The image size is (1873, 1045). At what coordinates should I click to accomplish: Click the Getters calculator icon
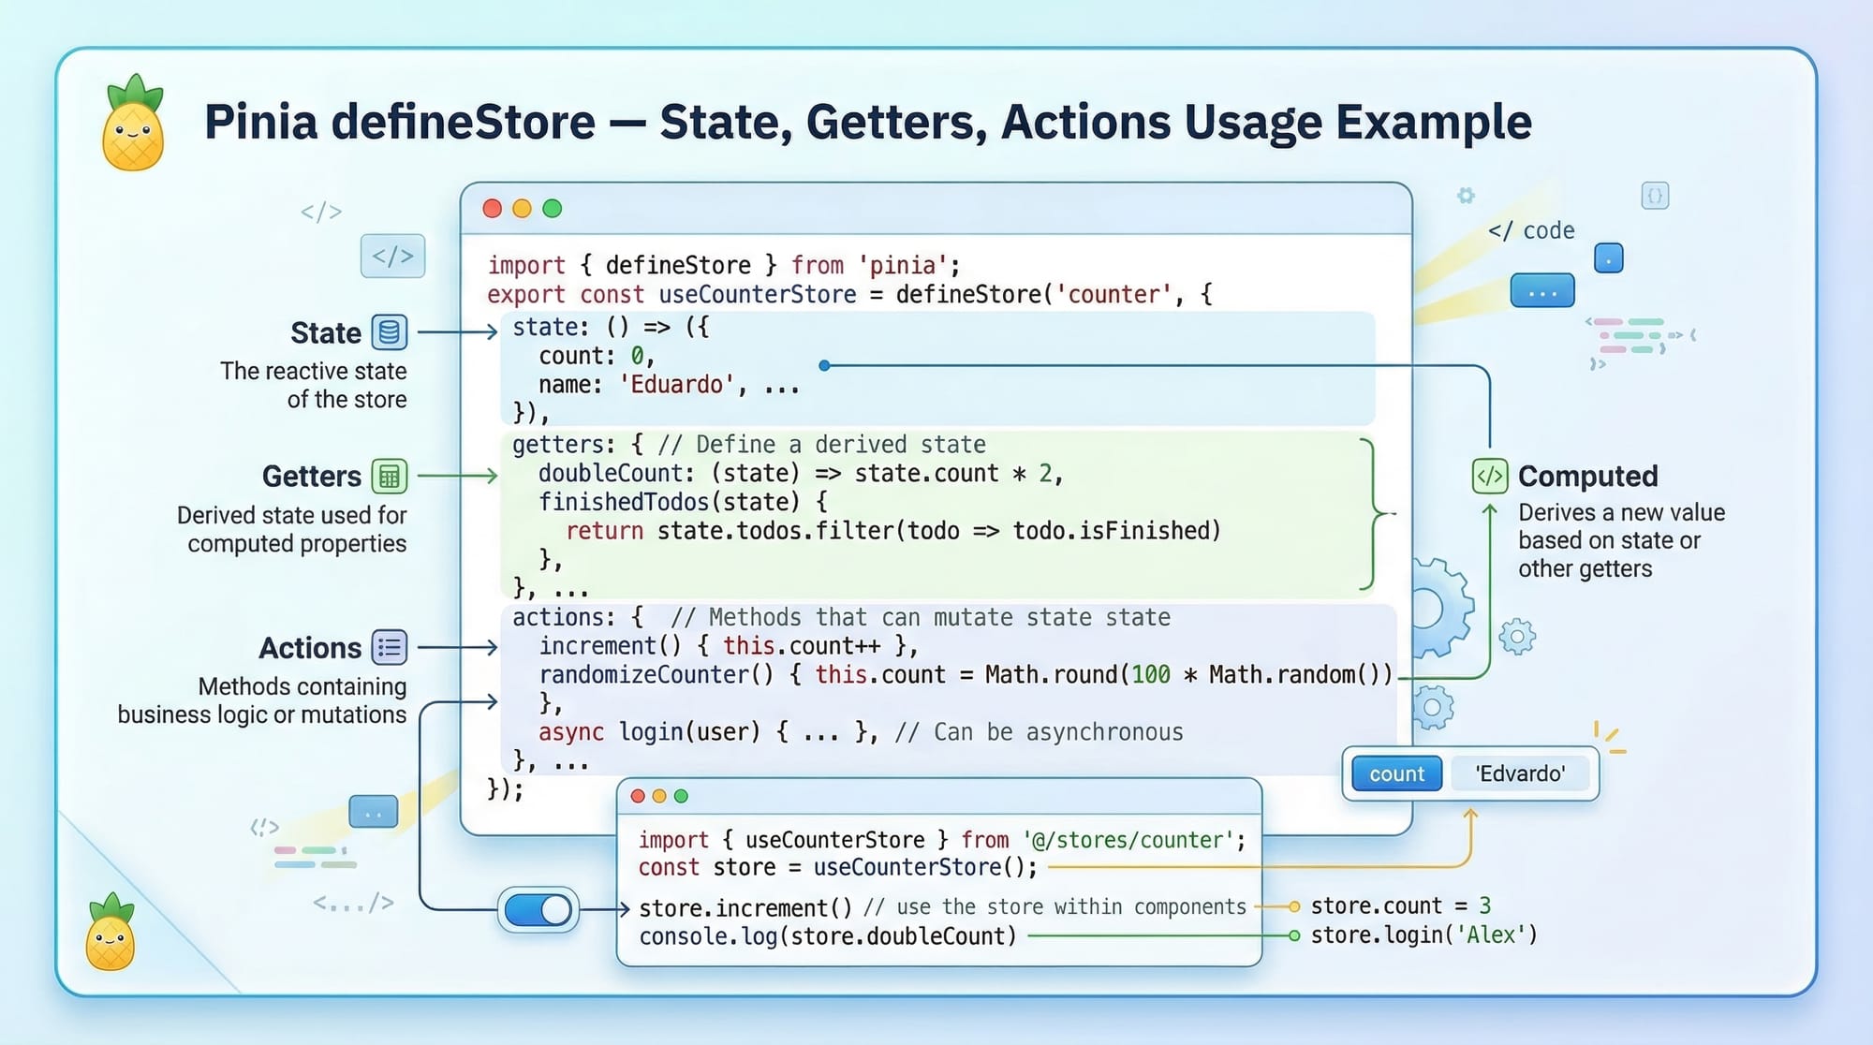pos(390,476)
